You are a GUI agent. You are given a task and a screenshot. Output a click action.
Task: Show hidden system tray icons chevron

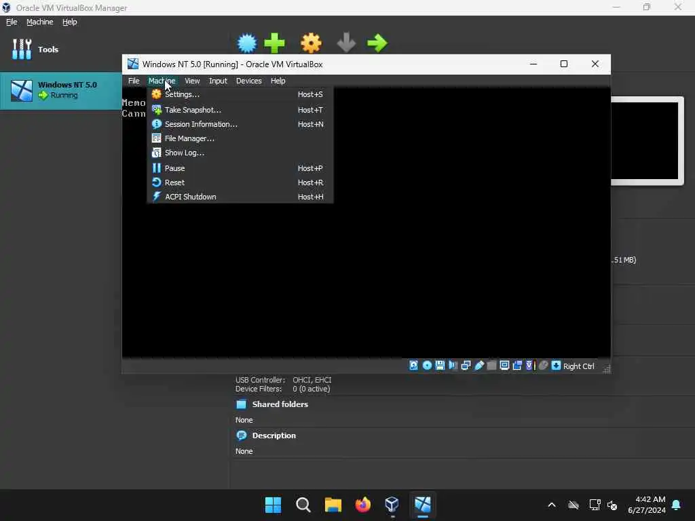pos(552,505)
